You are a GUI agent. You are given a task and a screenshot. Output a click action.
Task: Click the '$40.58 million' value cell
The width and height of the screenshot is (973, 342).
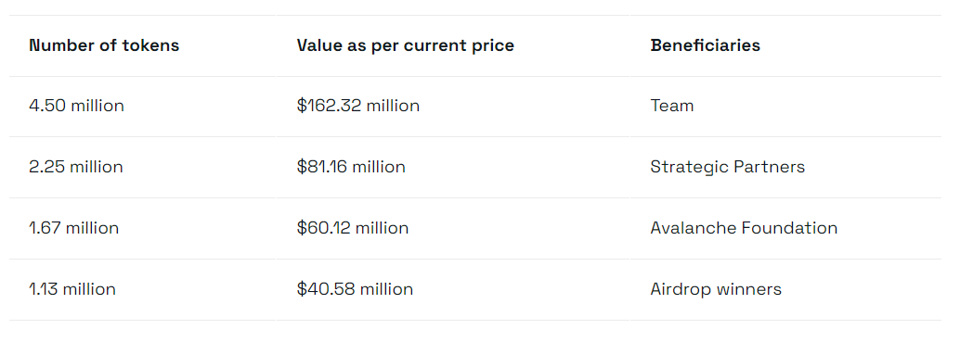355,289
